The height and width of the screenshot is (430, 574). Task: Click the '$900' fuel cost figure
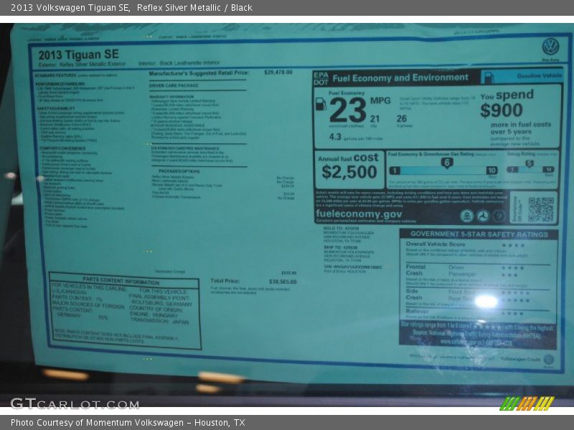coord(502,110)
